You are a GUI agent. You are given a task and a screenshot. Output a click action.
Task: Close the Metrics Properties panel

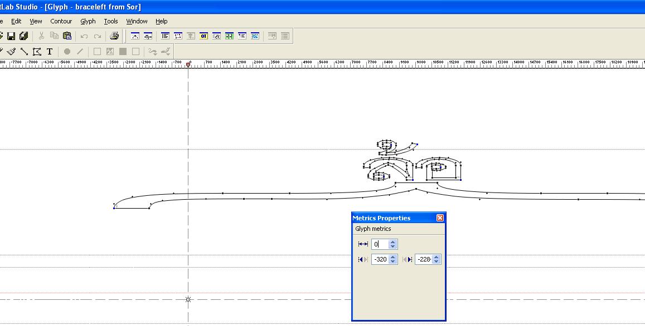pos(440,218)
